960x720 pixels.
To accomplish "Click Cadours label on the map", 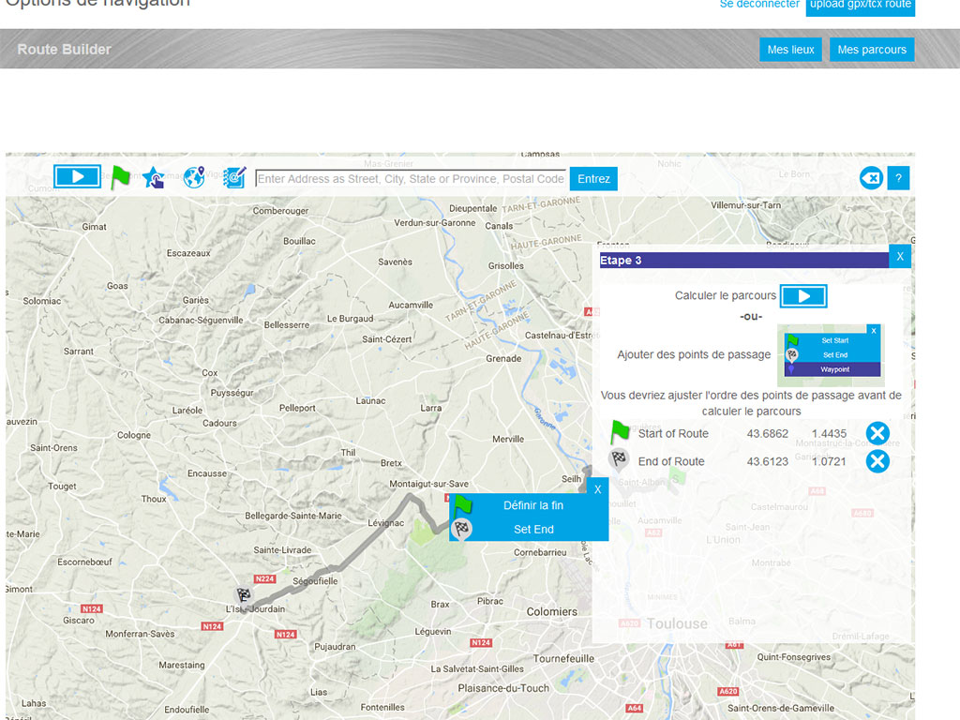I will coord(219,423).
